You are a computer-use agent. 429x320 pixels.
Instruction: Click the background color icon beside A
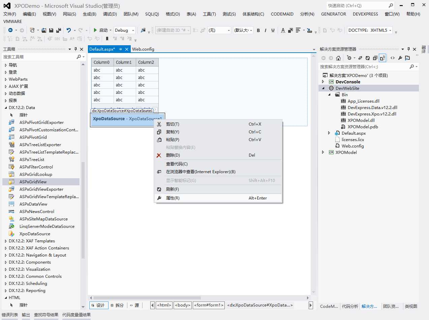290,30
